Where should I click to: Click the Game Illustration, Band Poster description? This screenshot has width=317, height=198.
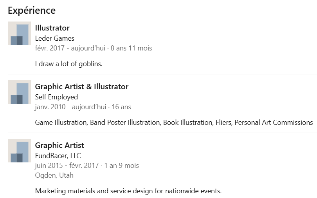(174, 122)
